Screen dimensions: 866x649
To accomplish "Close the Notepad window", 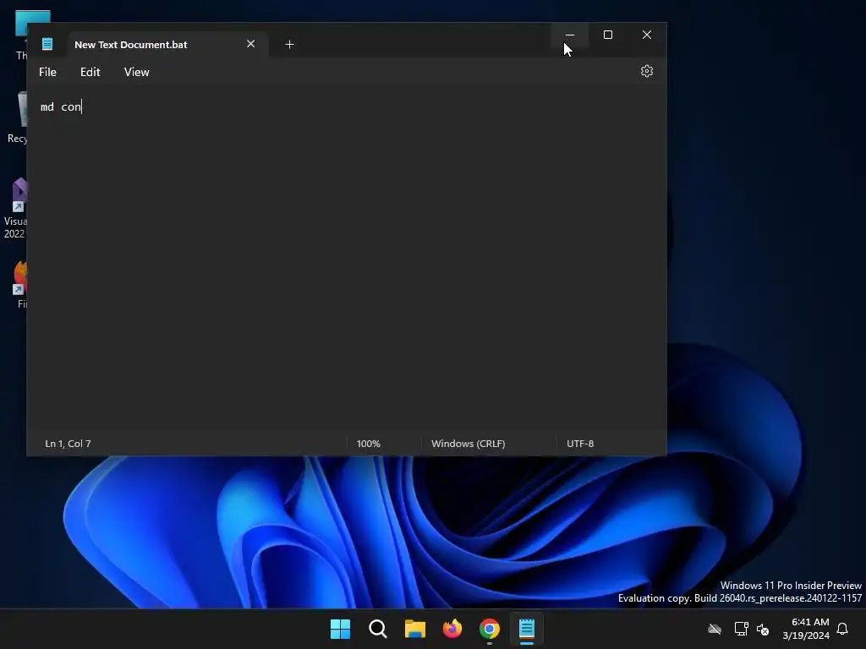I will [x=647, y=35].
